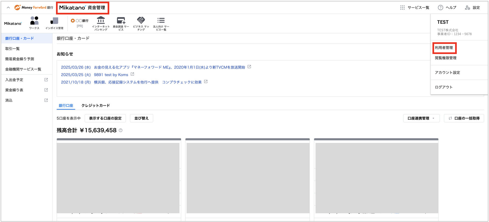This screenshot has height=222, width=489.
Task: Open the 9891 test by Koms link
Action: tap(111, 75)
